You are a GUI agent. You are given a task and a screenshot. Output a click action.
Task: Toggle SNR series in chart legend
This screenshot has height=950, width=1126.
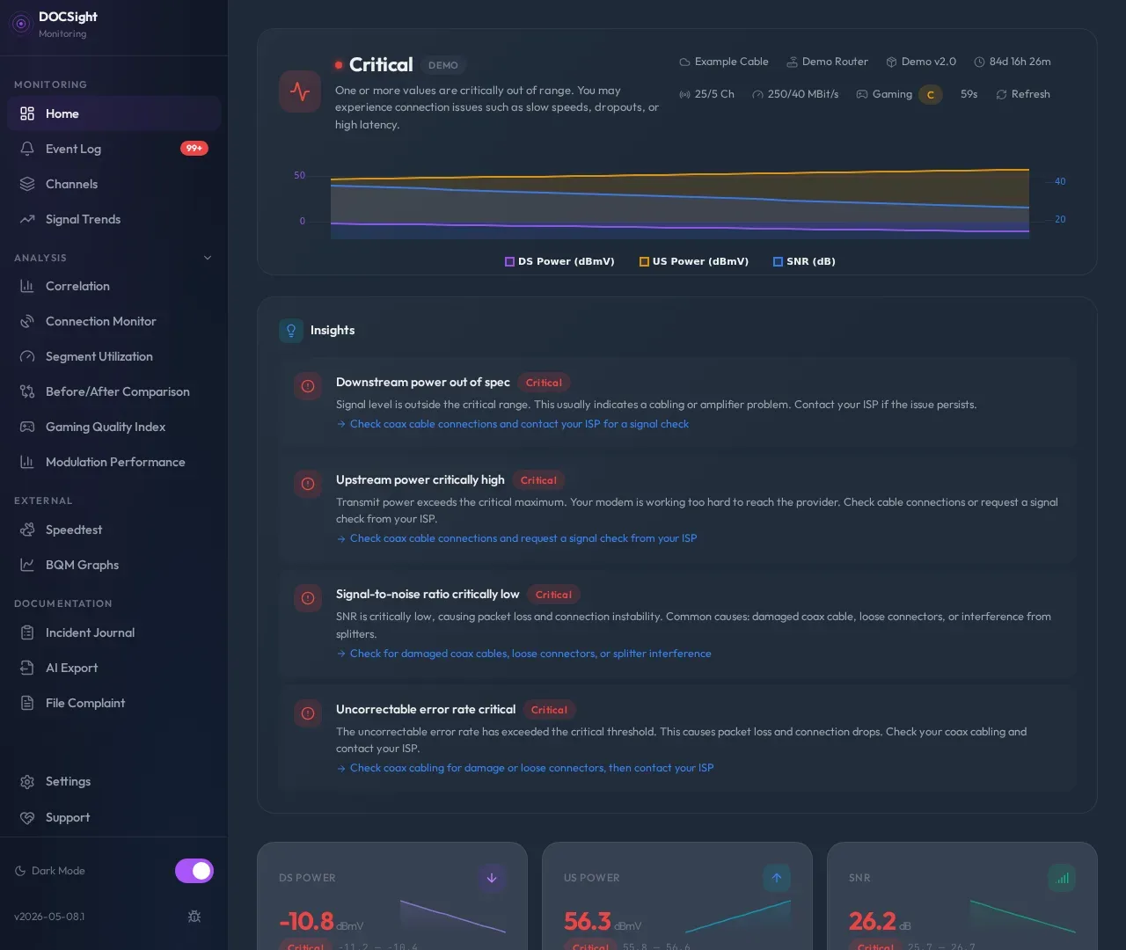[804, 261]
